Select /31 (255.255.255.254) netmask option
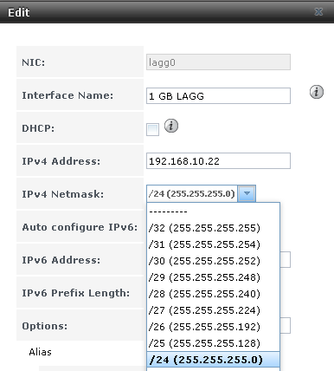 (x=213, y=244)
